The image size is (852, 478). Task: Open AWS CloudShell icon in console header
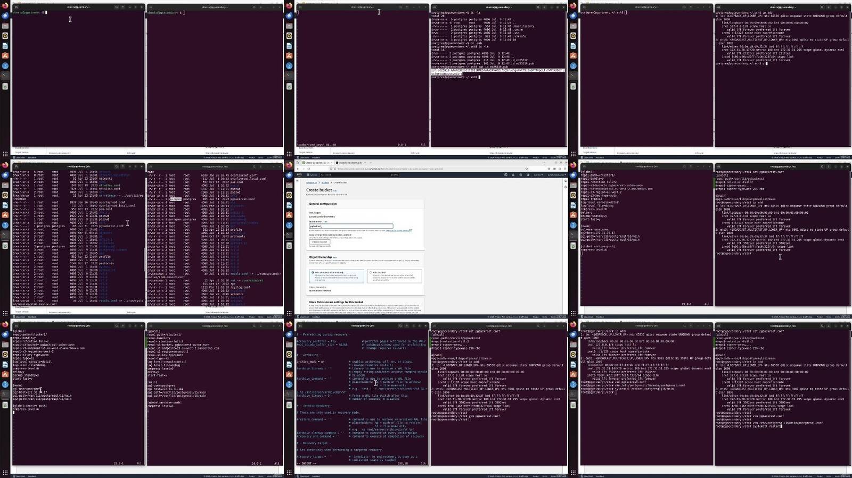click(x=506, y=175)
